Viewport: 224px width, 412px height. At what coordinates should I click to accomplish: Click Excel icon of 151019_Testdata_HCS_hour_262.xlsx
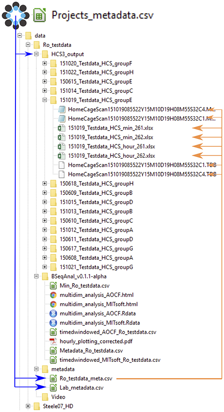coord(61,156)
